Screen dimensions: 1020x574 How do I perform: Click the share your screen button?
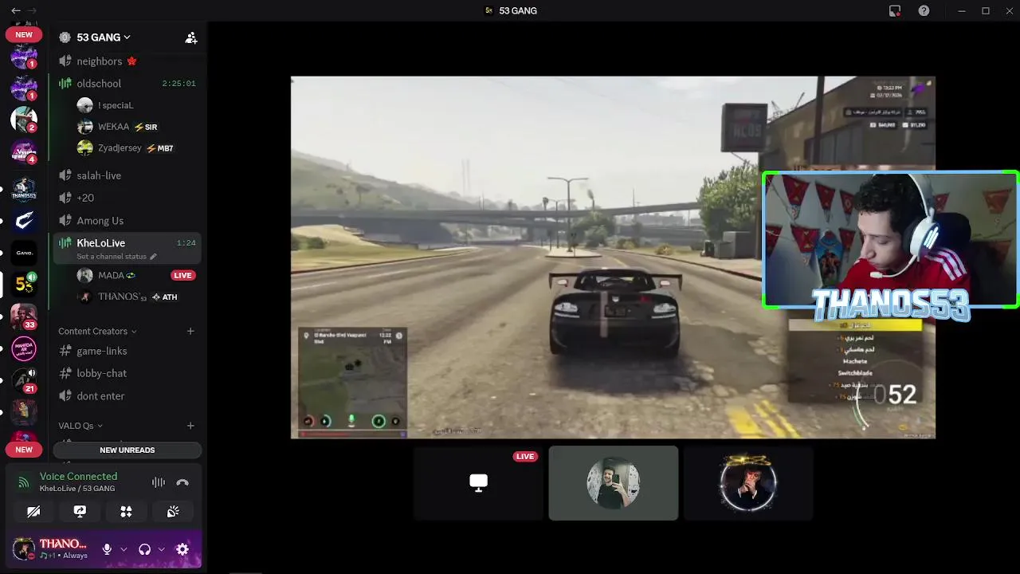(x=80, y=512)
